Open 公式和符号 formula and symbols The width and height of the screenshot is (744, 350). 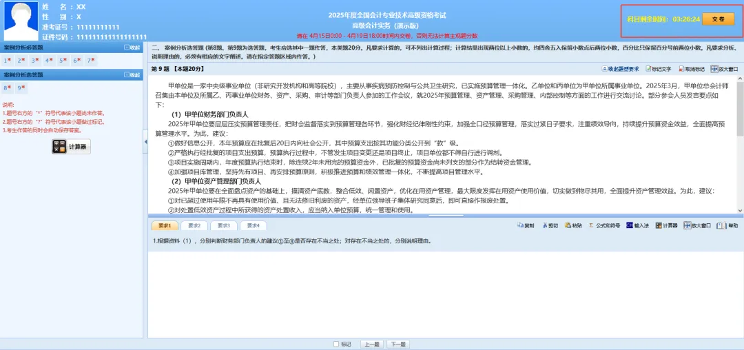(x=605, y=226)
